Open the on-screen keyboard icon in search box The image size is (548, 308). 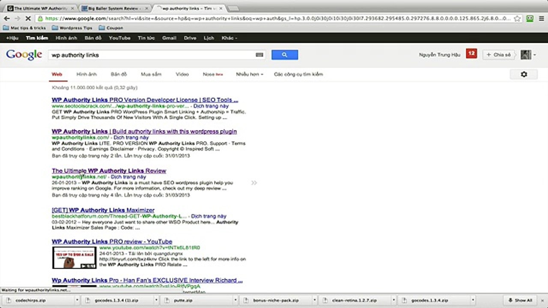click(x=259, y=55)
